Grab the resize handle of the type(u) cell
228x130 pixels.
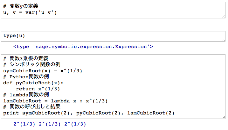click(x=224, y=40)
